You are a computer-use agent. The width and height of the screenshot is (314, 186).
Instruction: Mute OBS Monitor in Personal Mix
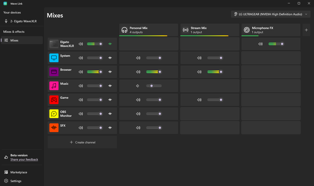tap(138, 114)
